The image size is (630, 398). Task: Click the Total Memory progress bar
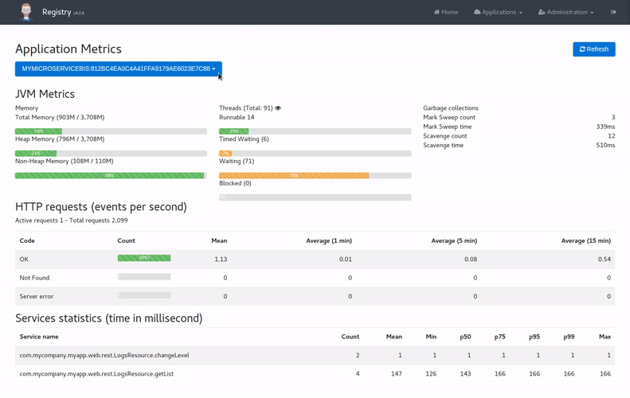coord(111,131)
